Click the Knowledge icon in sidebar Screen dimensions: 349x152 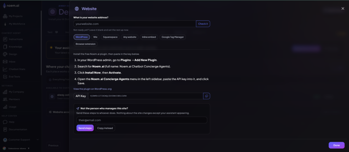(x=5, y=47)
